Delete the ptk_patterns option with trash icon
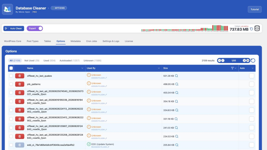 click(20, 84)
